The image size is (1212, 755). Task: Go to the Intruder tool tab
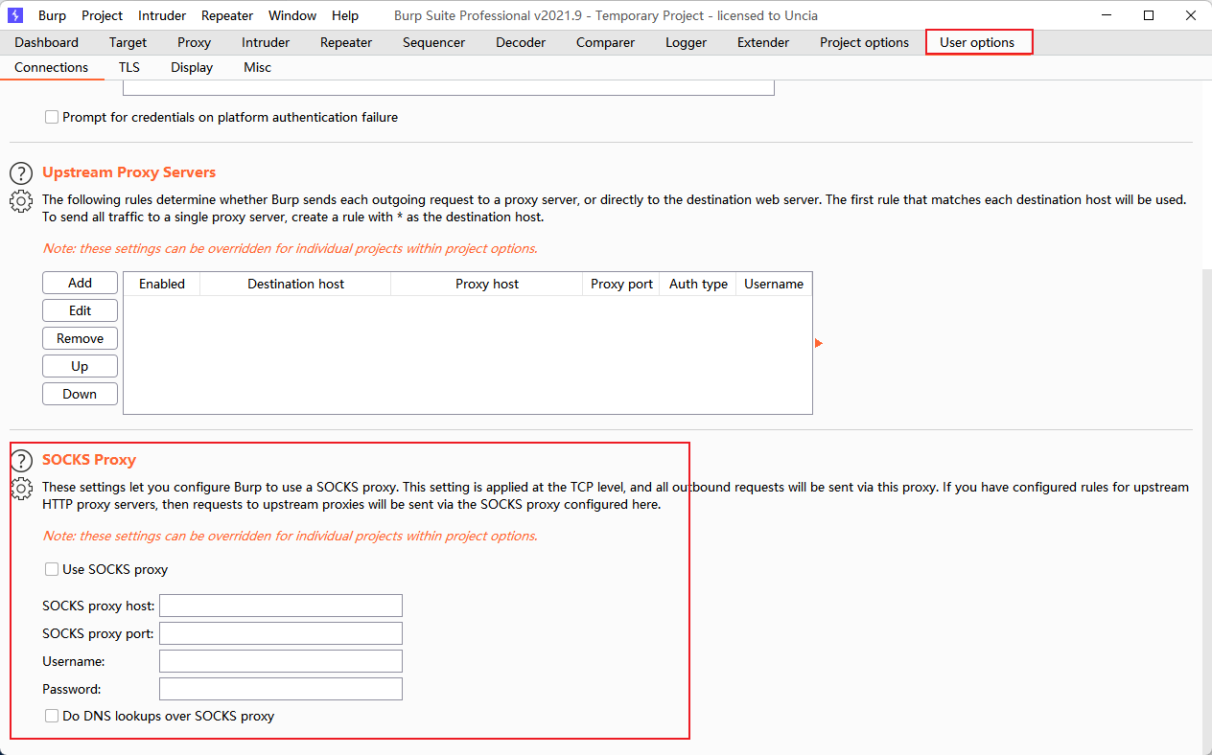pos(266,42)
